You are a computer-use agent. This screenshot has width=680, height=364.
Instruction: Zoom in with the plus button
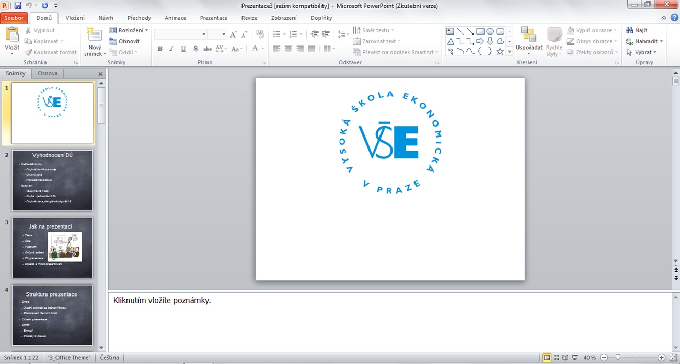point(662,358)
